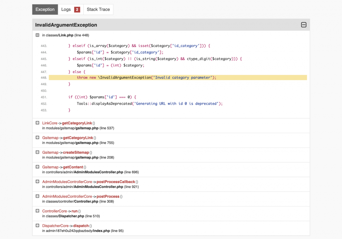This screenshot has height=239, width=342.
Task: Click the DispatcherCore class link
Action: (55, 226)
